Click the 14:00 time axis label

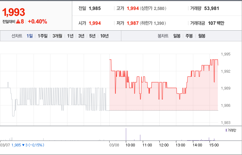(x=197, y=145)
